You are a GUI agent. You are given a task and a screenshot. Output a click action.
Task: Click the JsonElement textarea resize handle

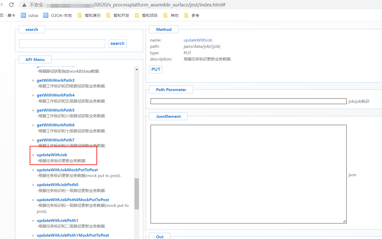click(x=344, y=221)
